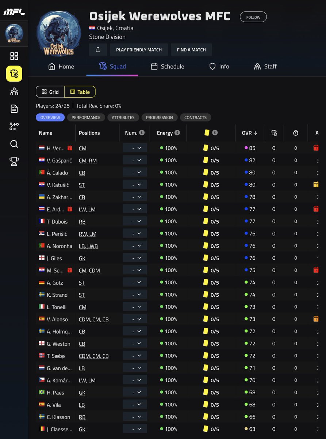Open number dropdown for L. Tonelli
The width and height of the screenshot is (326, 439).
135,307
